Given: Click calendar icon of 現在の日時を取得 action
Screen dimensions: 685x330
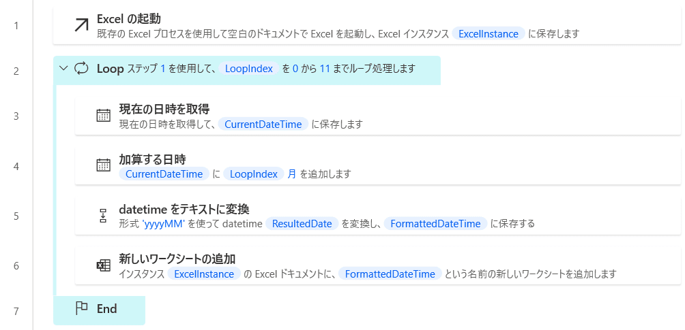Looking at the screenshot, I should (x=104, y=116).
